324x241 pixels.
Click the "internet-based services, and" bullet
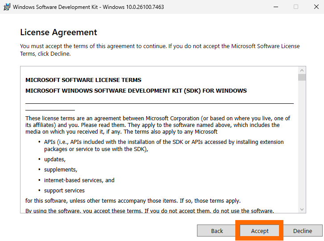click(79, 180)
